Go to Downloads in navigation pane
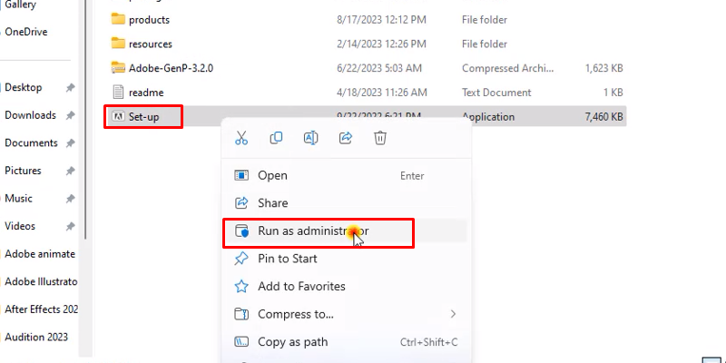This screenshot has height=363, width=726. pos(30,115)
